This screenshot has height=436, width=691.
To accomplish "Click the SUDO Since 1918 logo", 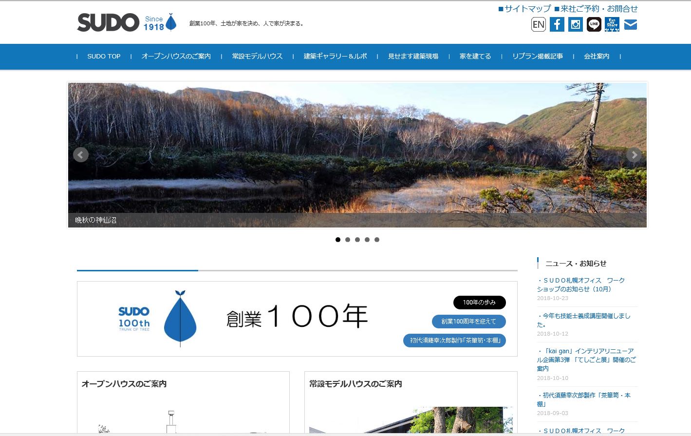I will click(x=127, y=22).
